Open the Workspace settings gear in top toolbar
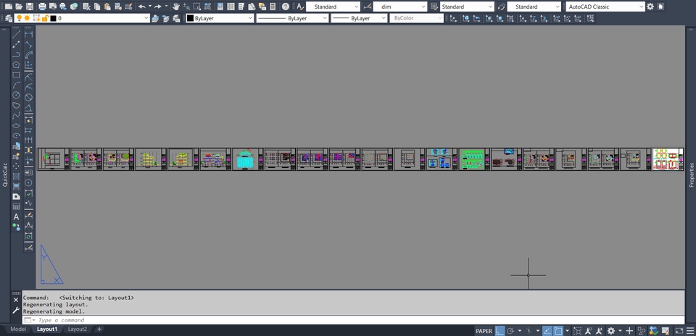Screen dimensions: 696x336 (x=650, y=7)
